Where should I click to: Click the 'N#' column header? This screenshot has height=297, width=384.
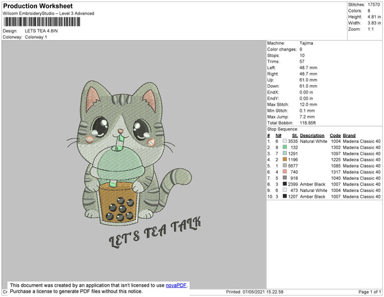coord(278,136)
